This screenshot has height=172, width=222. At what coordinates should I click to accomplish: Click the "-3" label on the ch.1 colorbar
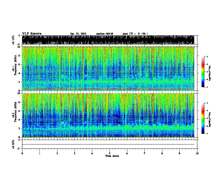(x=207, y=56)
